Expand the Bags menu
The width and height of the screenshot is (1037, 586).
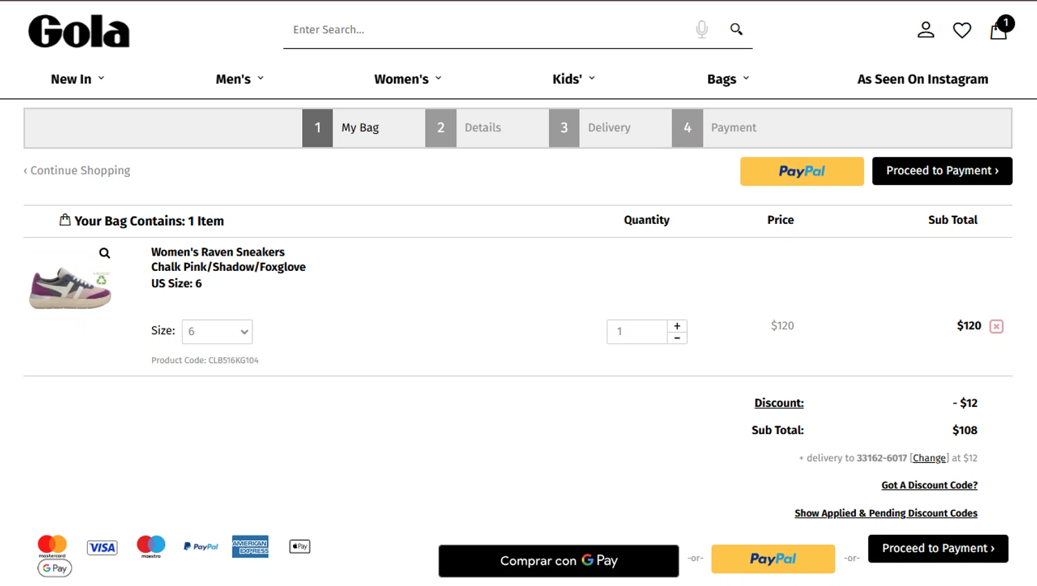(x=728, y=79)
